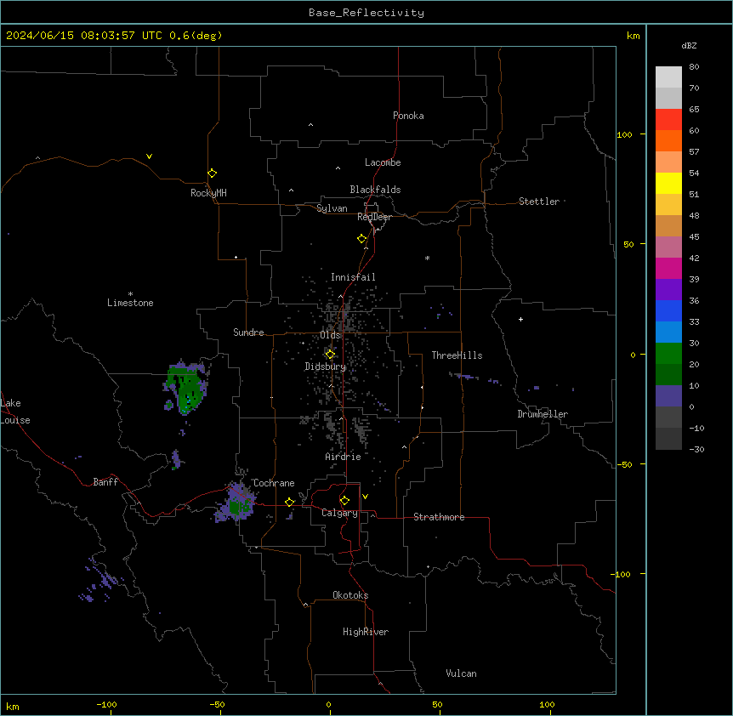Click the asterisk marker above Limestone label
Viewport: 733px width, 716px height.
click(130, 294)
